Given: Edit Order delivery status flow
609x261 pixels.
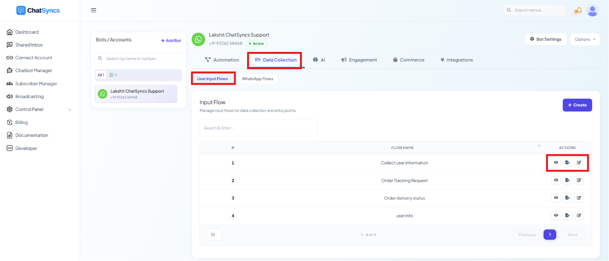Looking at the screenshot, I should [579, 198].
